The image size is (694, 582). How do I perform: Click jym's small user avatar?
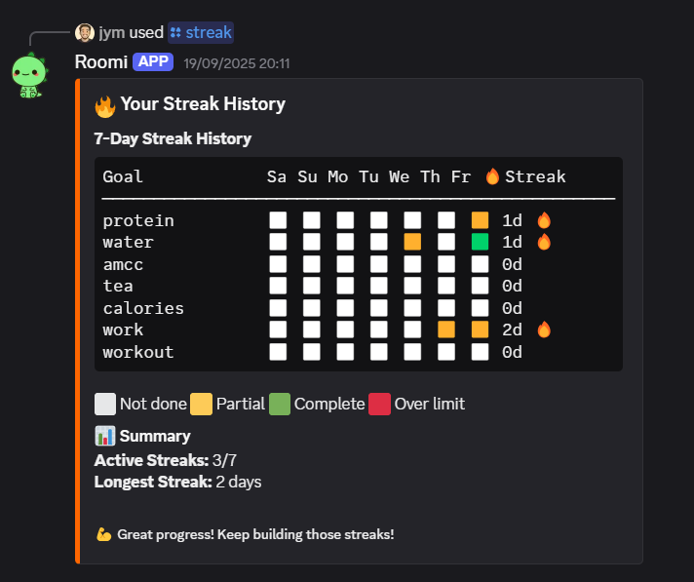click(85, 32)
